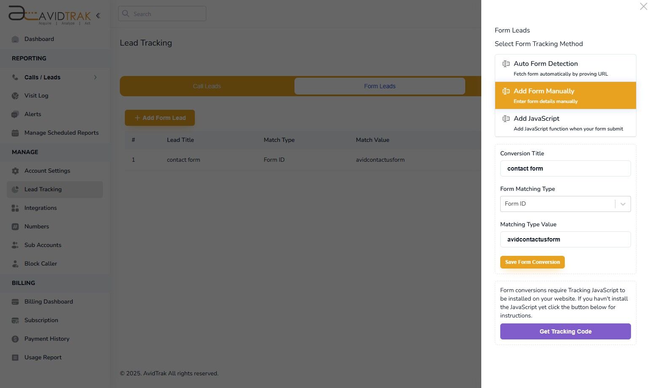
Task: Click the Add JavaScript icon
Action: [x=506, y=119]
